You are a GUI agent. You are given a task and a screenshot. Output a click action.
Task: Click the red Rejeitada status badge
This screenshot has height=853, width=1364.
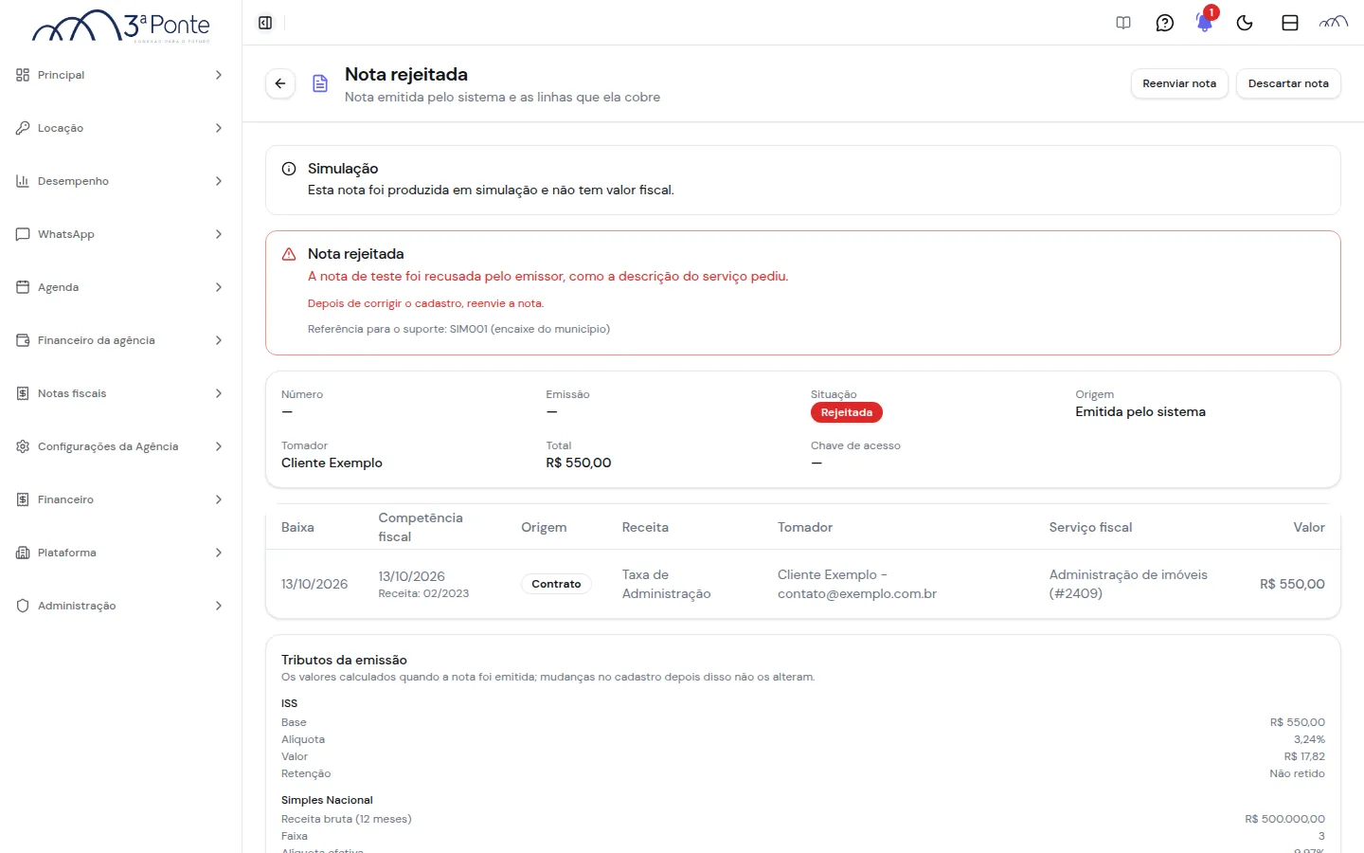[x=847, y=412]
